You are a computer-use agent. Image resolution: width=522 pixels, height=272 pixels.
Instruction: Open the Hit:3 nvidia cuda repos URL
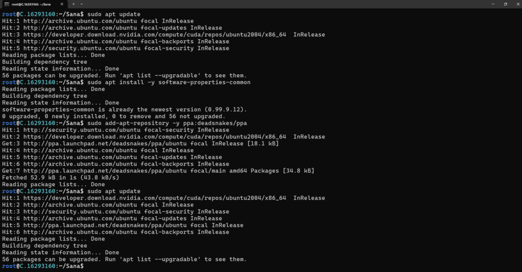point(155,35)
